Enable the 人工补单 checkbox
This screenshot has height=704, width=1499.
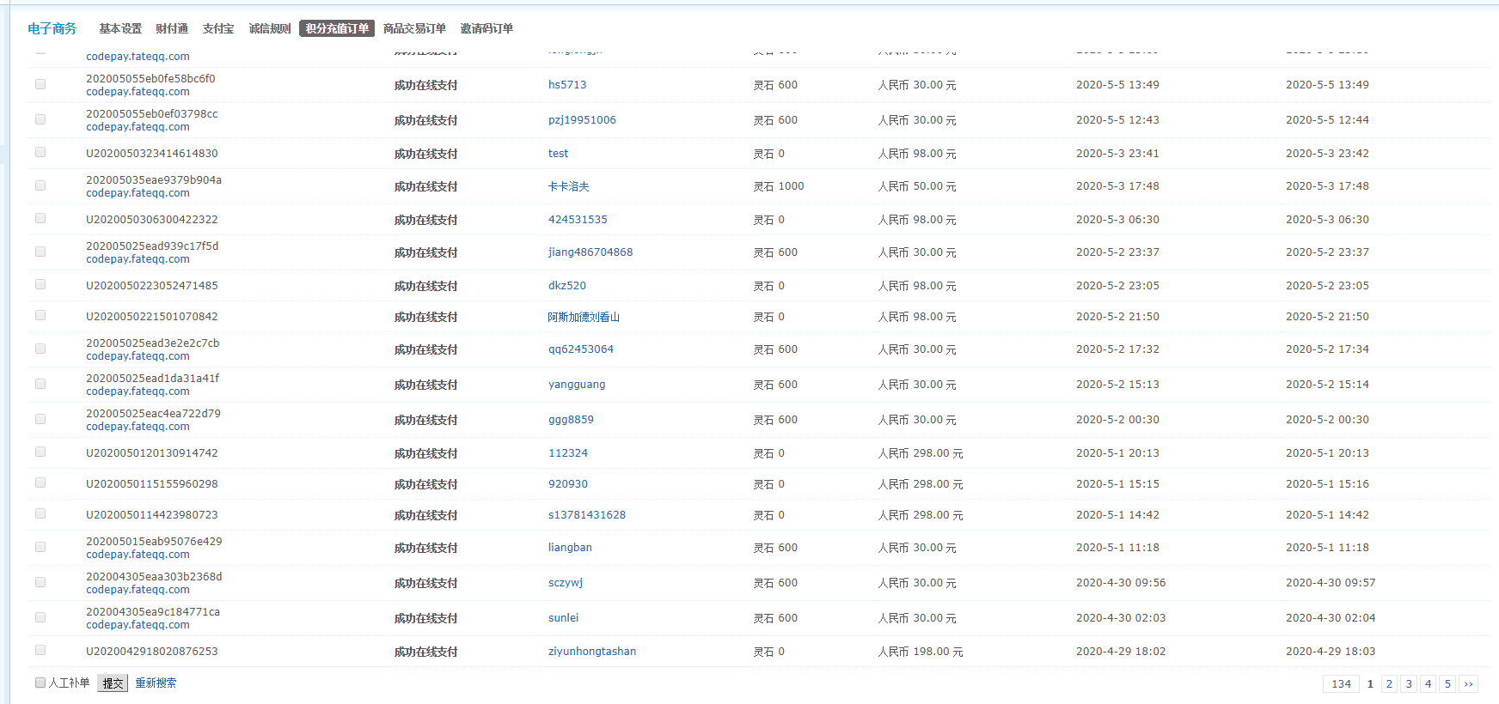click(40, 683)
